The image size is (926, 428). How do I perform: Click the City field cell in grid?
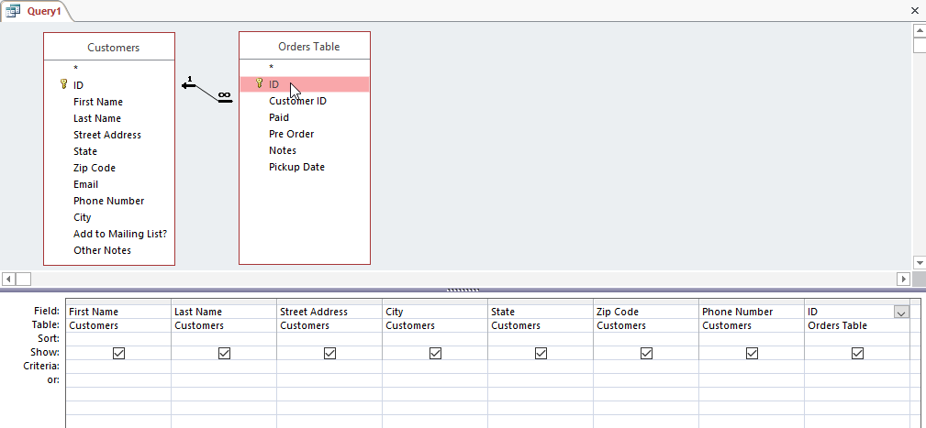435,312
